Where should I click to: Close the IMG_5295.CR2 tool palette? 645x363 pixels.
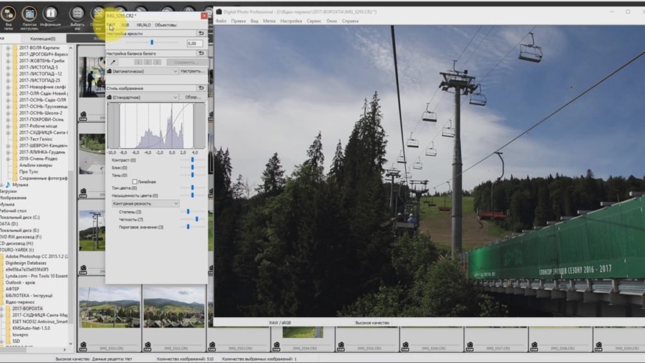(x=204, y=16)
